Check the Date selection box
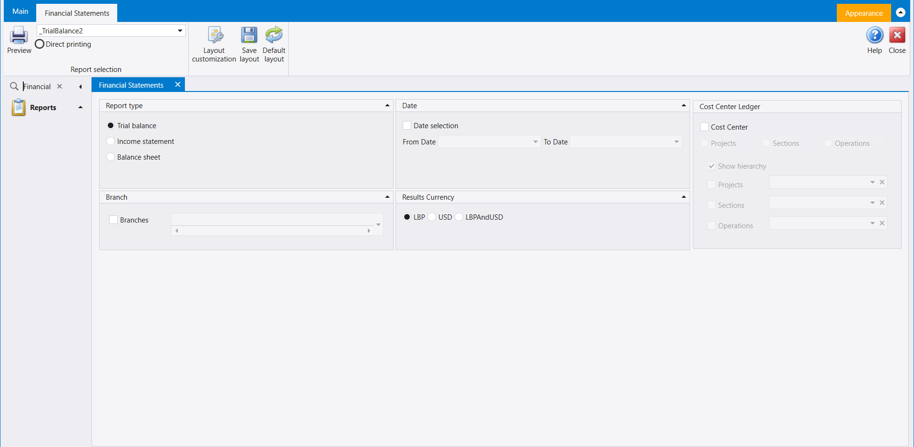Image resolution: width=914 pixels, height=447 pixels. click(407, 125)
